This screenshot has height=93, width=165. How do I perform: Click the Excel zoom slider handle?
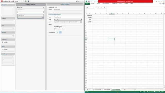[x=155, y=92]
